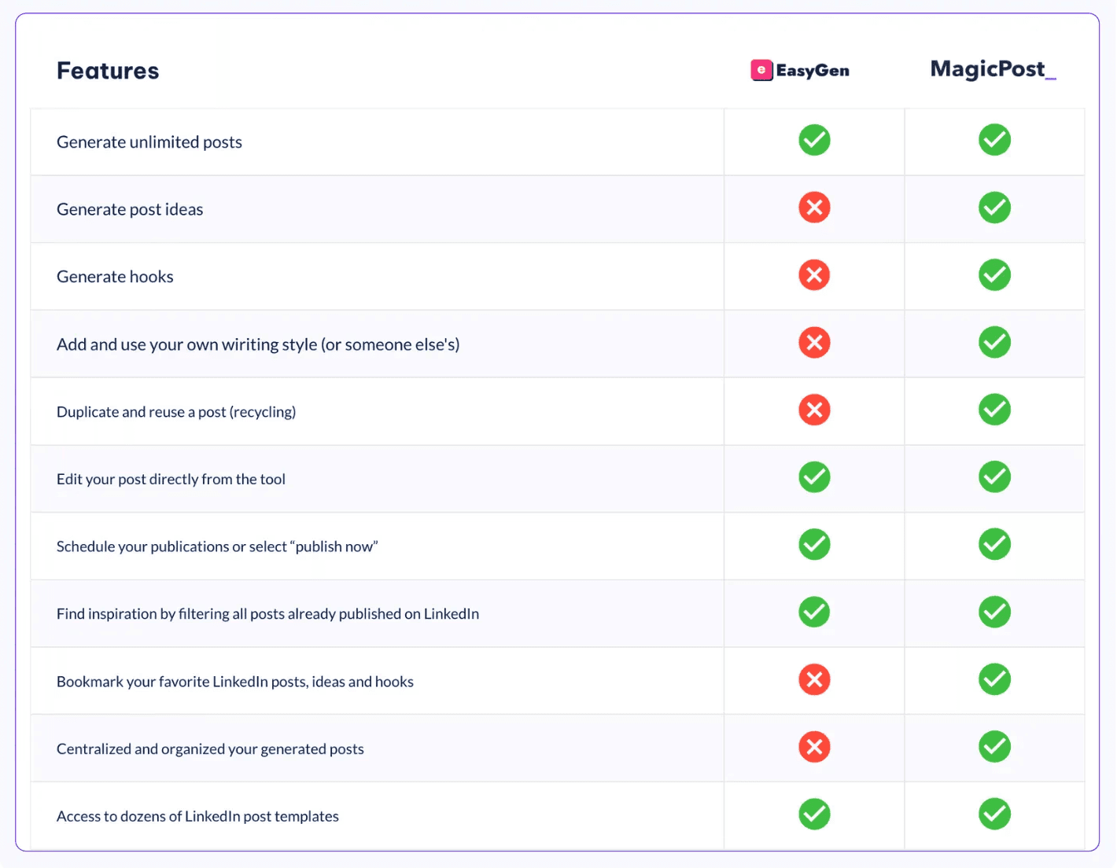The width and height of the screenshot is (1117, 868).
Task: Select the text 'Generate hooks'
Action: 115,277
